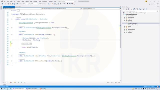
Task: Click Add to Source Control
Action: coord(149,86)
